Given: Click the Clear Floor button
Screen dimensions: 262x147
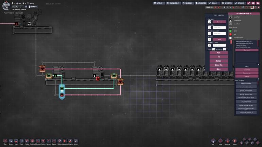Looking at the screenshot, I should click(246, 69).
